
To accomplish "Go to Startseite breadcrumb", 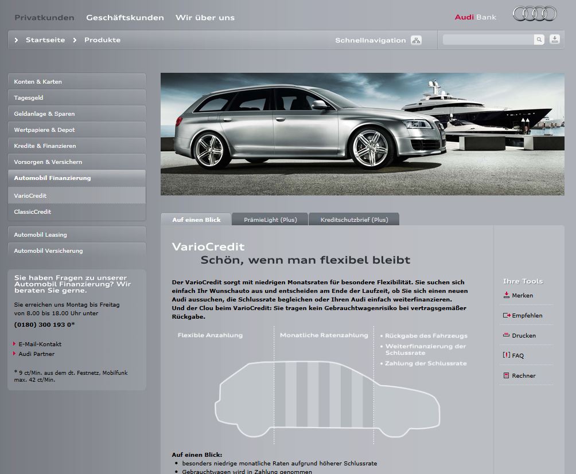I will (x=45, y=40).
